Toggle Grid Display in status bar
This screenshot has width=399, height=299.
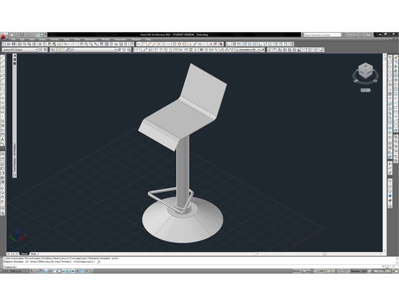[x=41, y=271]
